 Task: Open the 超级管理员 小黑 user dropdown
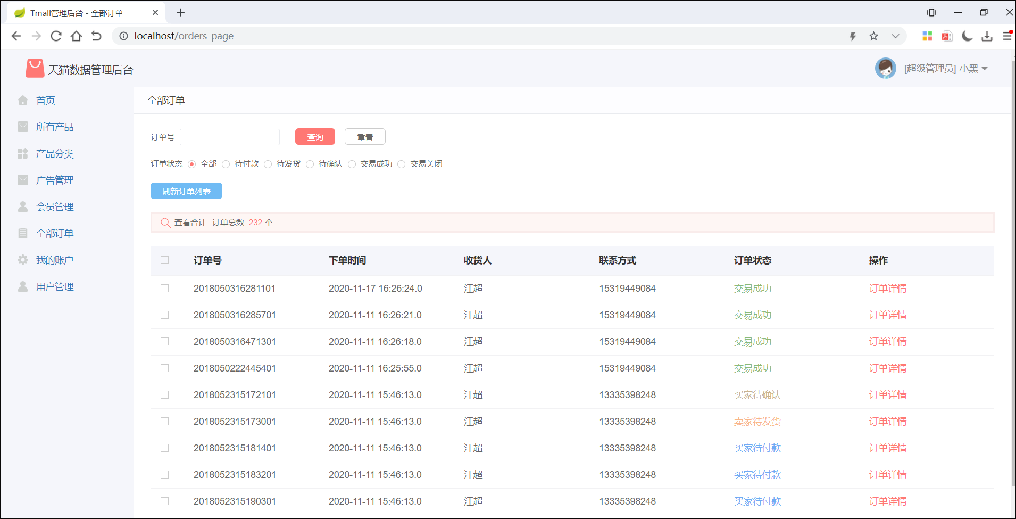click(x=946, y=68)
